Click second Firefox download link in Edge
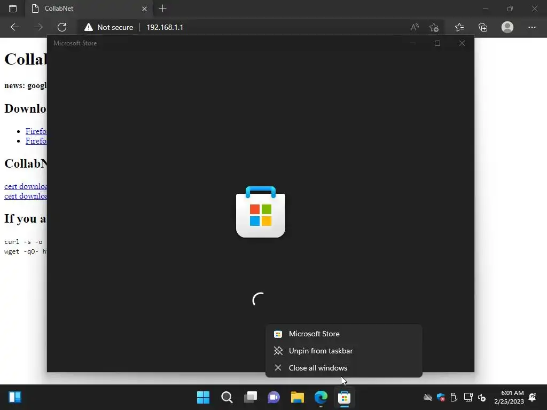547x410 pixels. tap(36, 141)
